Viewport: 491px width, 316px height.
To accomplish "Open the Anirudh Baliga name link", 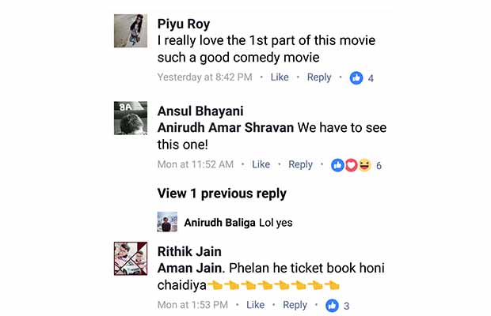I will point(219,222).
